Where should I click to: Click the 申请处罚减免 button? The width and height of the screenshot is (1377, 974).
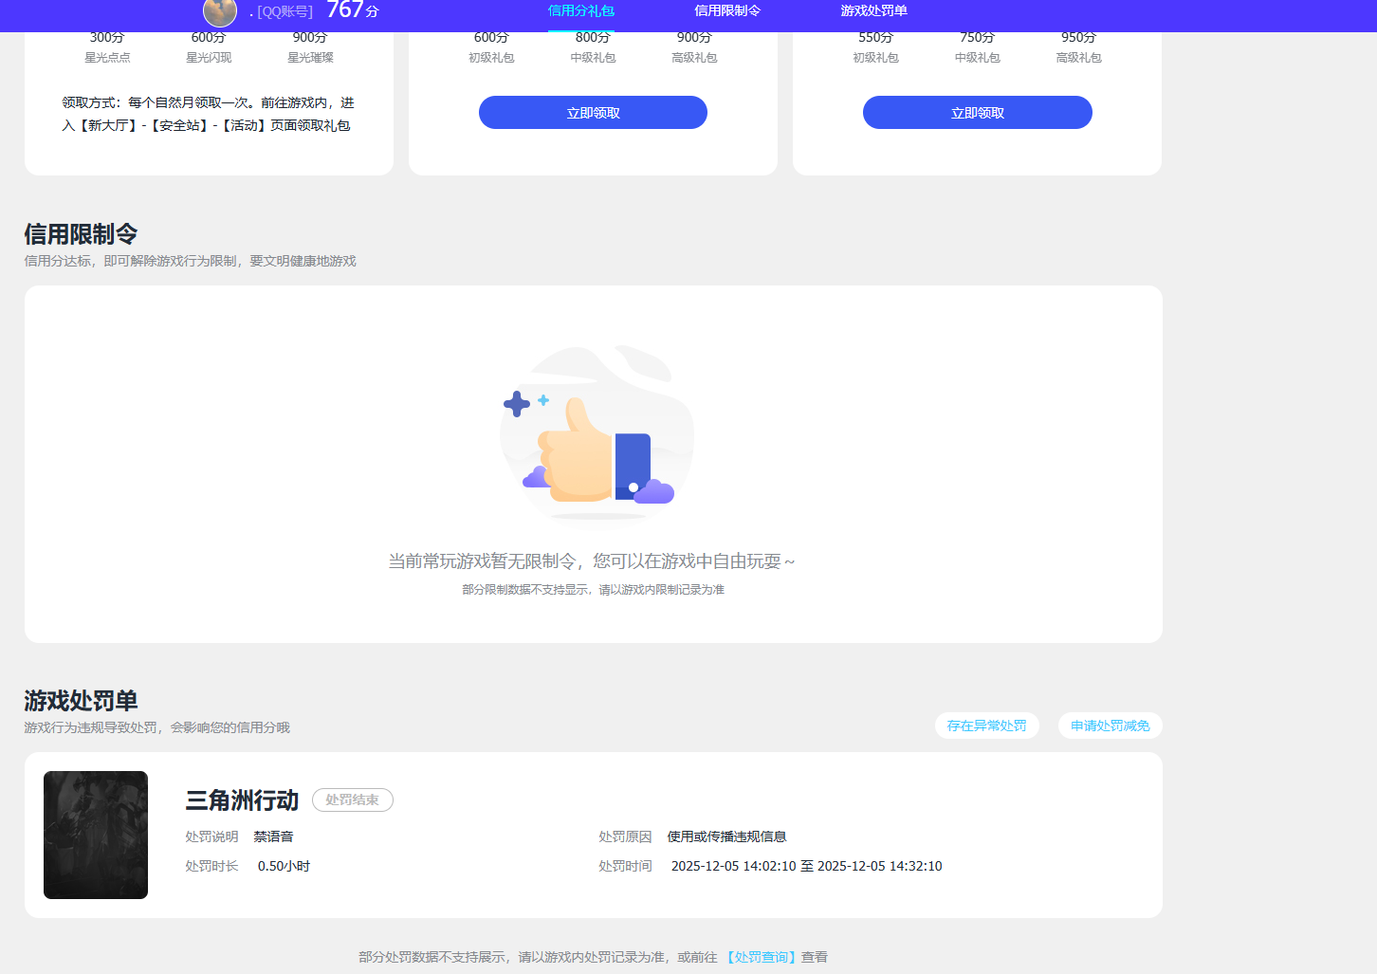[1111, 726]
